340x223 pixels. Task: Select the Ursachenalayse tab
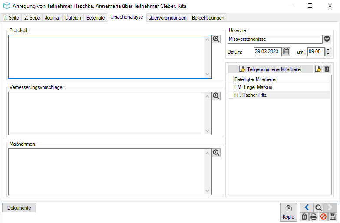127,17
